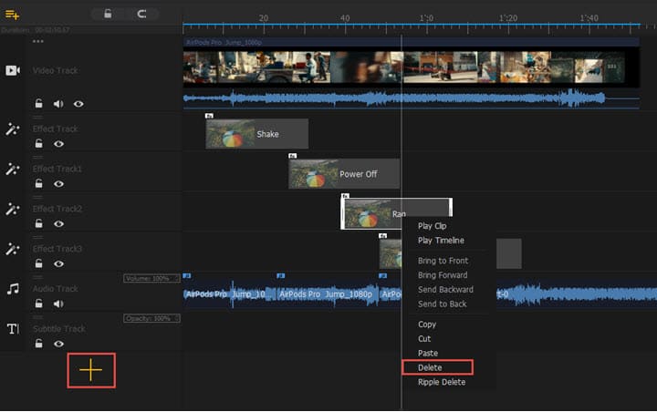Click the magic wand icon for Effect Track1
This screenshot has height=412, width=657.
(13, 170)
